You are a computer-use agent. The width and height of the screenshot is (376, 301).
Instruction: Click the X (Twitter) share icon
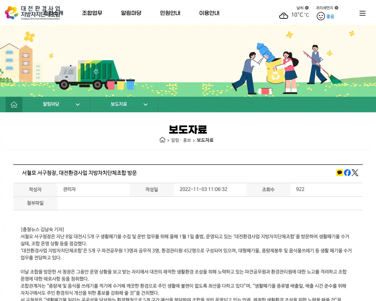click(x=355, y=173)
